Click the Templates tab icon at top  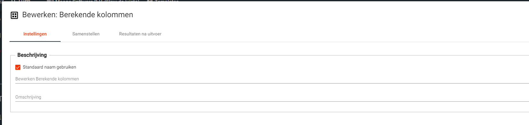[x=150, y=1]
